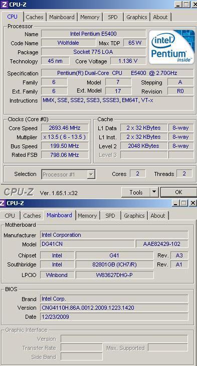Click the Winbond LPCIO vendor field
Image resolution: width=197 pixels, height=366 pixels.
pyautogui.click(x=57, y=275)
